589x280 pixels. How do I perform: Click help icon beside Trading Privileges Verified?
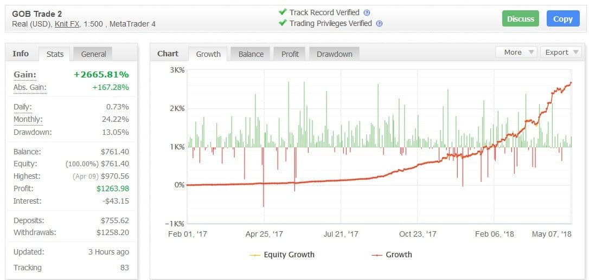379,24
